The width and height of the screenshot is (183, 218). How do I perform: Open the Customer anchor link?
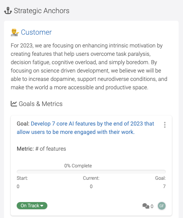36,32
